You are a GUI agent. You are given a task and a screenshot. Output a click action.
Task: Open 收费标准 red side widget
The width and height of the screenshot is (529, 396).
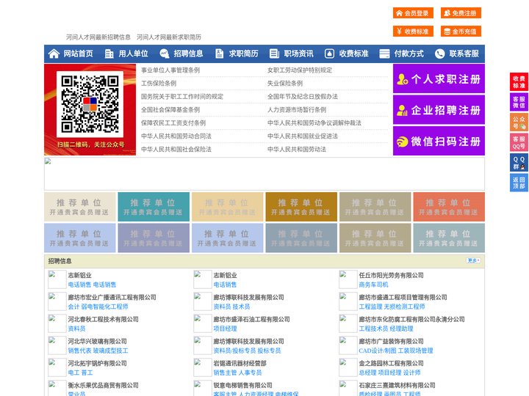tap(519, 81)
